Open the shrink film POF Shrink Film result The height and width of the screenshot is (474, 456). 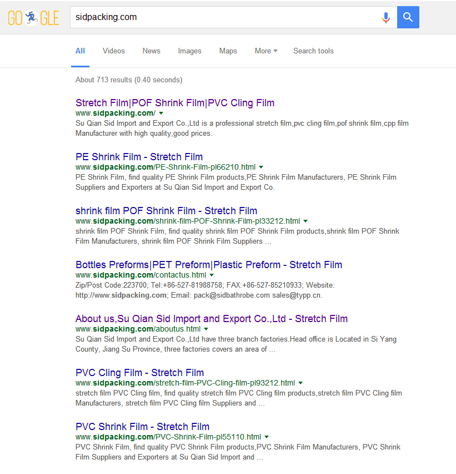[x=166, y=210]
